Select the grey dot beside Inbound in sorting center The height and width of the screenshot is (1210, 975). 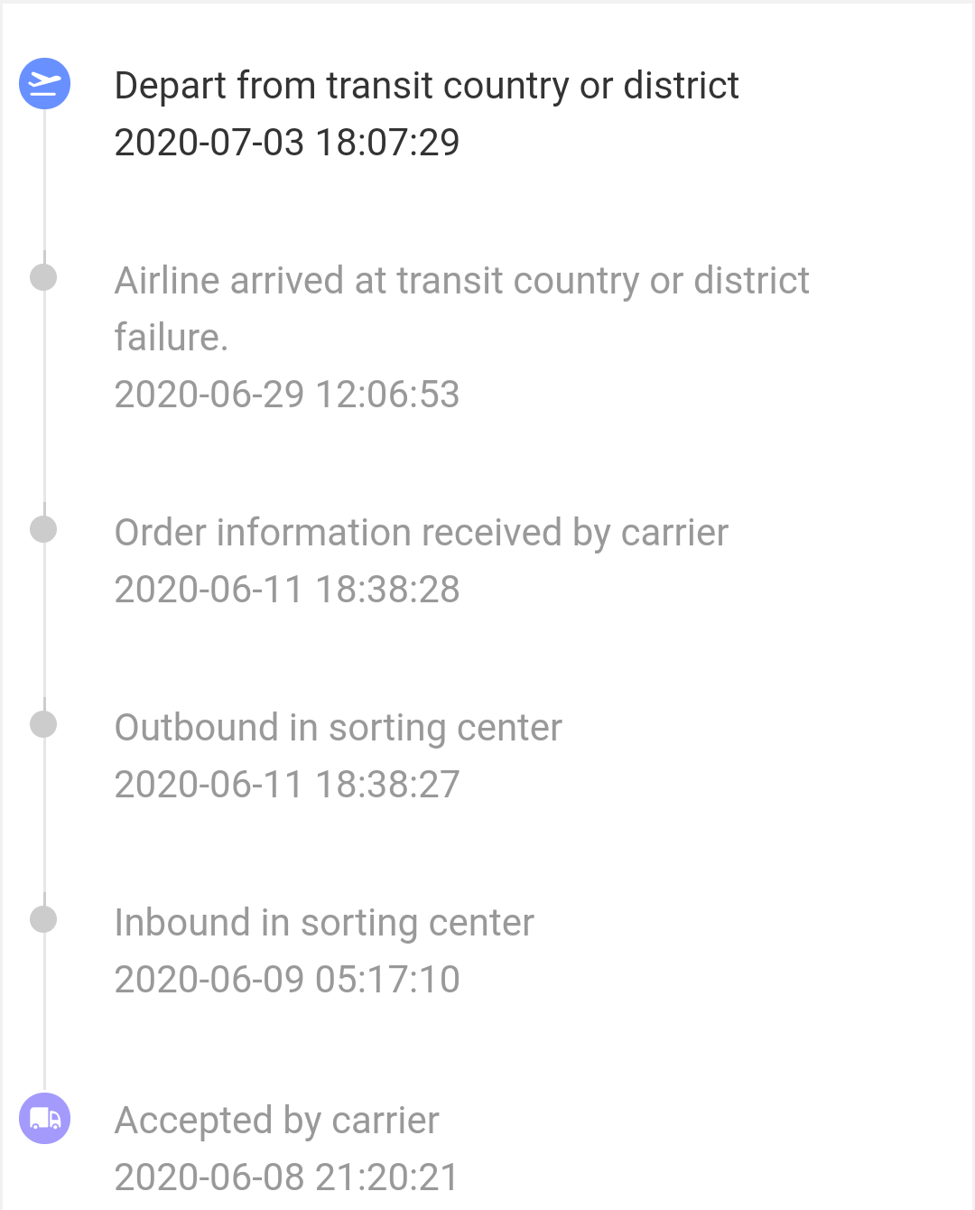click(43, 919)
